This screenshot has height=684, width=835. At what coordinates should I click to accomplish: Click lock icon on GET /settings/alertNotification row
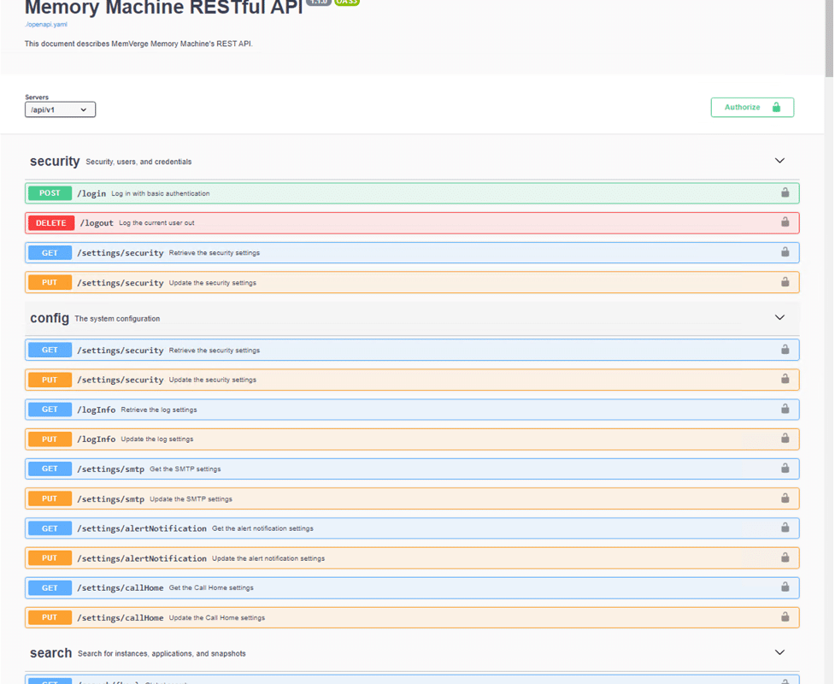[x=785, y=528]
